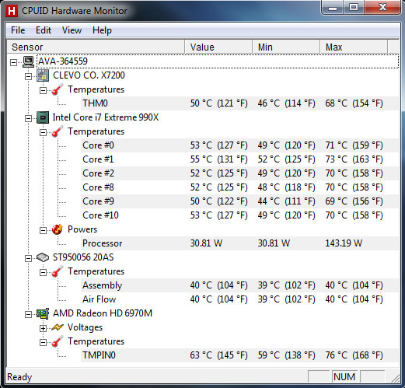Click the thermometer icon under Intel Core i7 Extreme
The image size is (405, 388).
58,131
